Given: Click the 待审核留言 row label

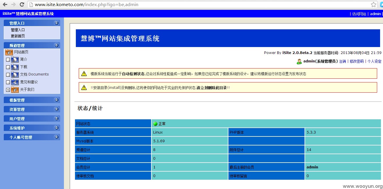Looking at the screenshot, I should point(238,176).
